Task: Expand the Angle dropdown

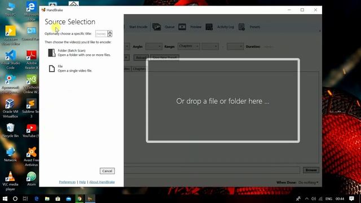Action: tap(154, 46)
